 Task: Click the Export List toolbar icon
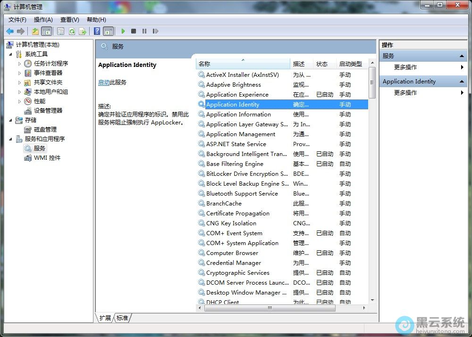click(83, 31)
